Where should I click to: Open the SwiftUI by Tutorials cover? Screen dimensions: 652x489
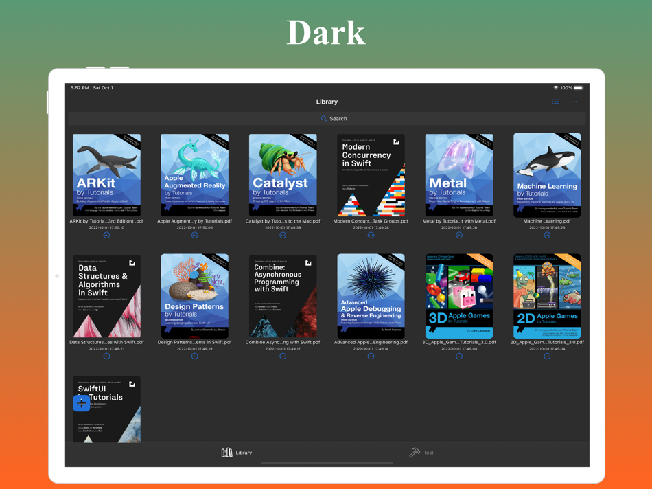pos(106,409)
